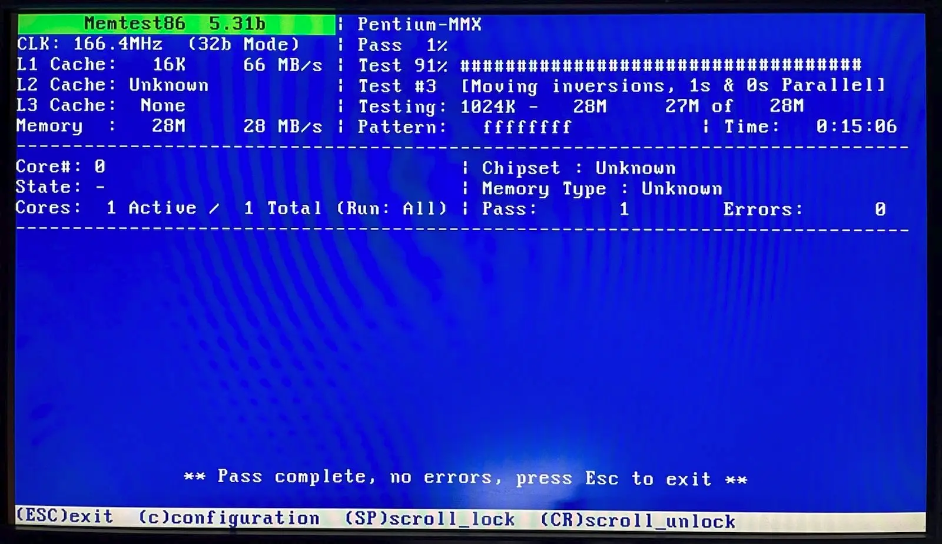Click the CLK: 166.4MHz reading
Screen dimensions: 942x544
point(89,44)
